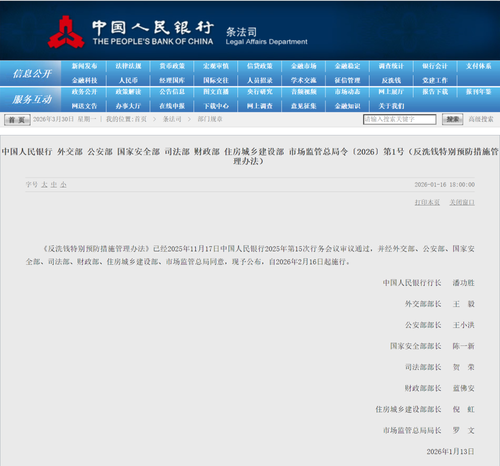
Task: Click the 条法司 breadcrumb link
Action: pos(172,119)
